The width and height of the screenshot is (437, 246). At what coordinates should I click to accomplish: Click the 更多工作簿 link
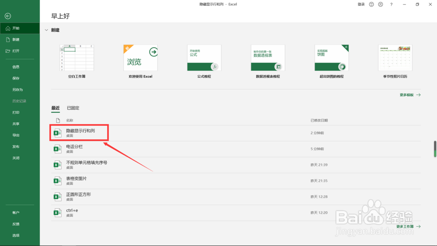point(408,226)
